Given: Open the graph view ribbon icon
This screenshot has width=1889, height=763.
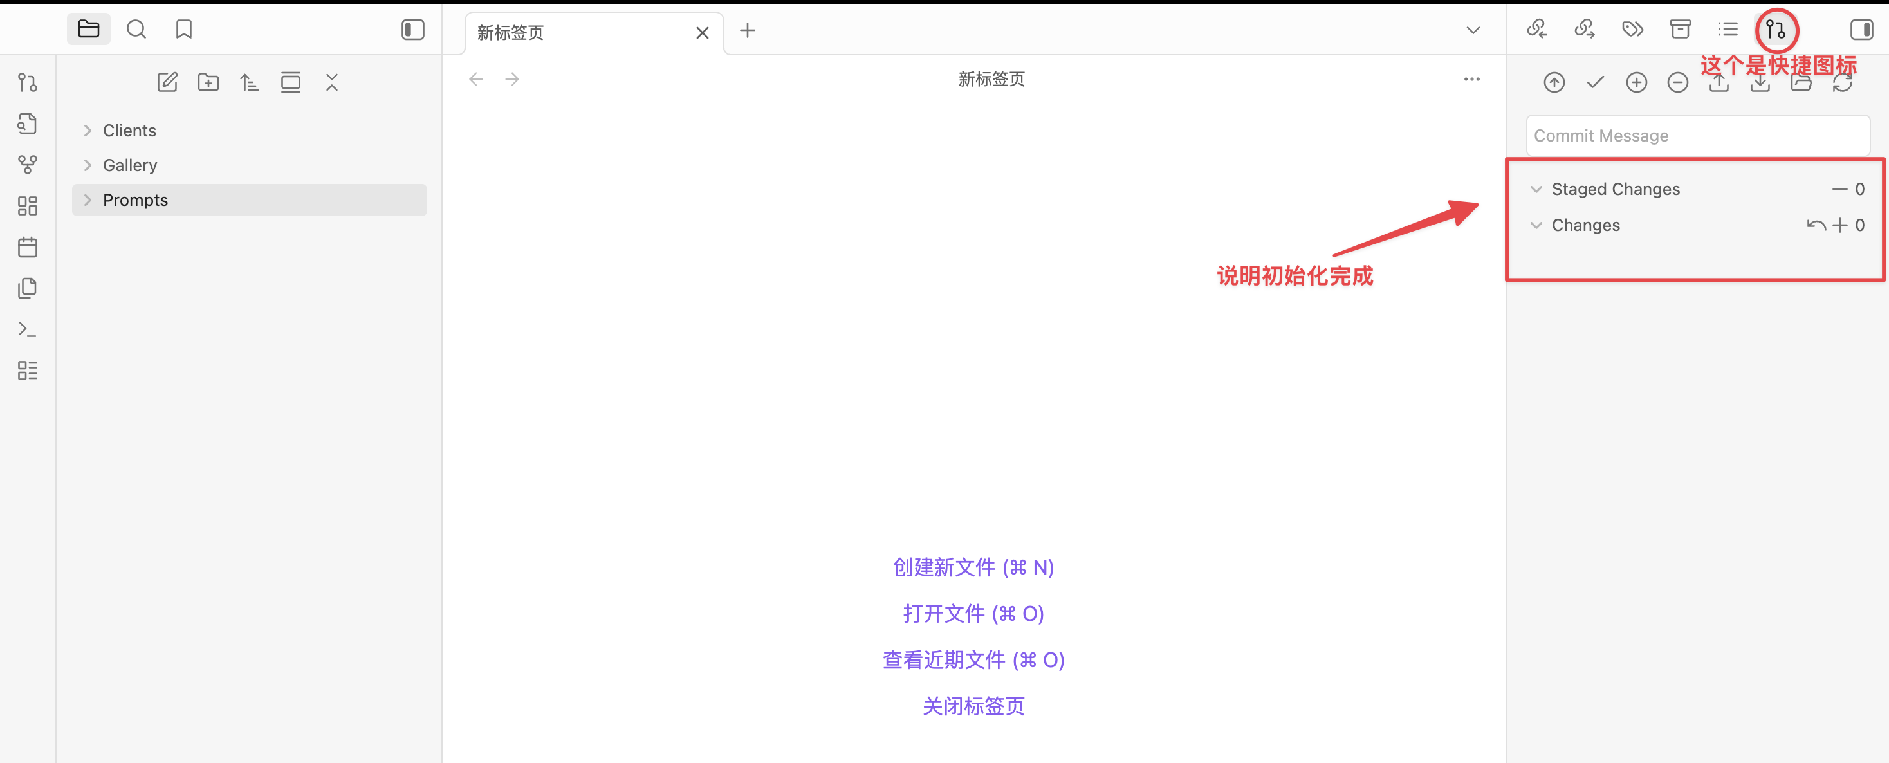Looking at the screenshot, I should click(x=28, y=165).
